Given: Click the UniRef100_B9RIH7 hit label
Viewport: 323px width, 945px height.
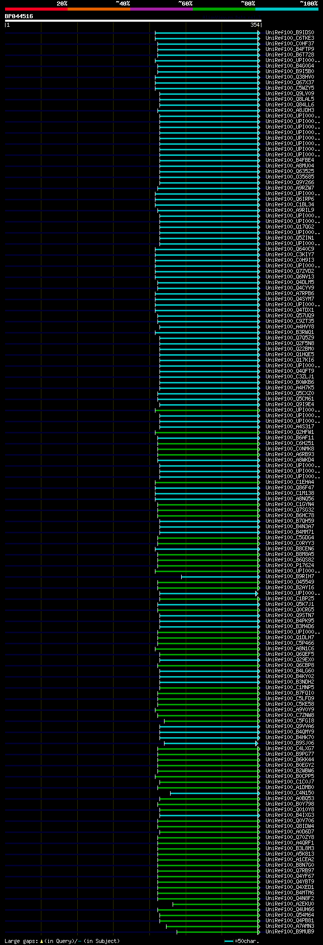Looking at the screenshot, I should pyautogui.click(x=290, y=577).
